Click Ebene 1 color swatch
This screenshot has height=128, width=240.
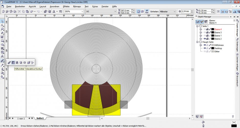click(213, 36)
